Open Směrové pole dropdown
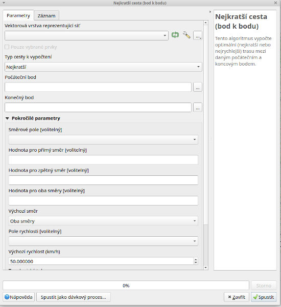Image resolution: width=281 pixels, height=307 pixels. coord(103,139)
